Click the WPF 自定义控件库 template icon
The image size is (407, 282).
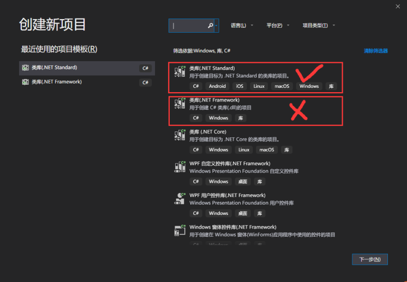tap(180, 167)
